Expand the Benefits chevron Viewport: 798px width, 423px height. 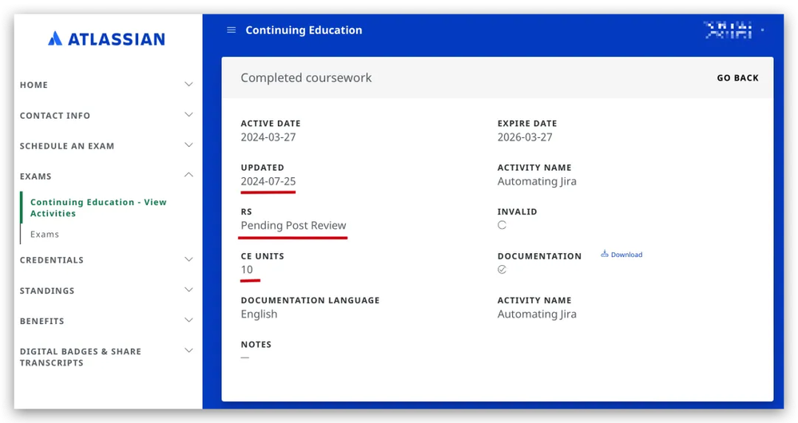[x=189, y=320]
